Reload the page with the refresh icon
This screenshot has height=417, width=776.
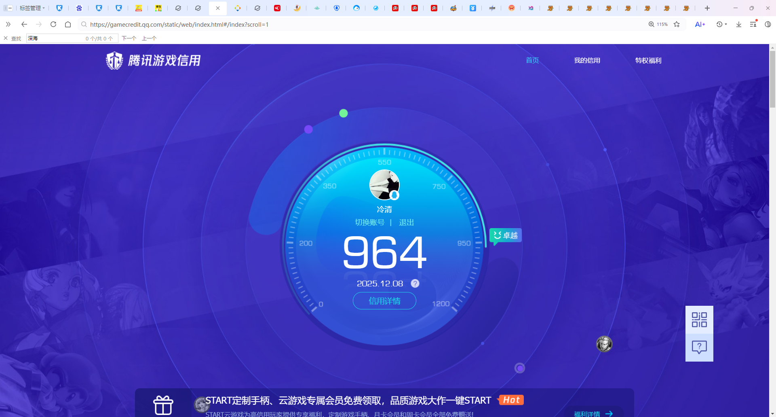click(x=53, y=24)
